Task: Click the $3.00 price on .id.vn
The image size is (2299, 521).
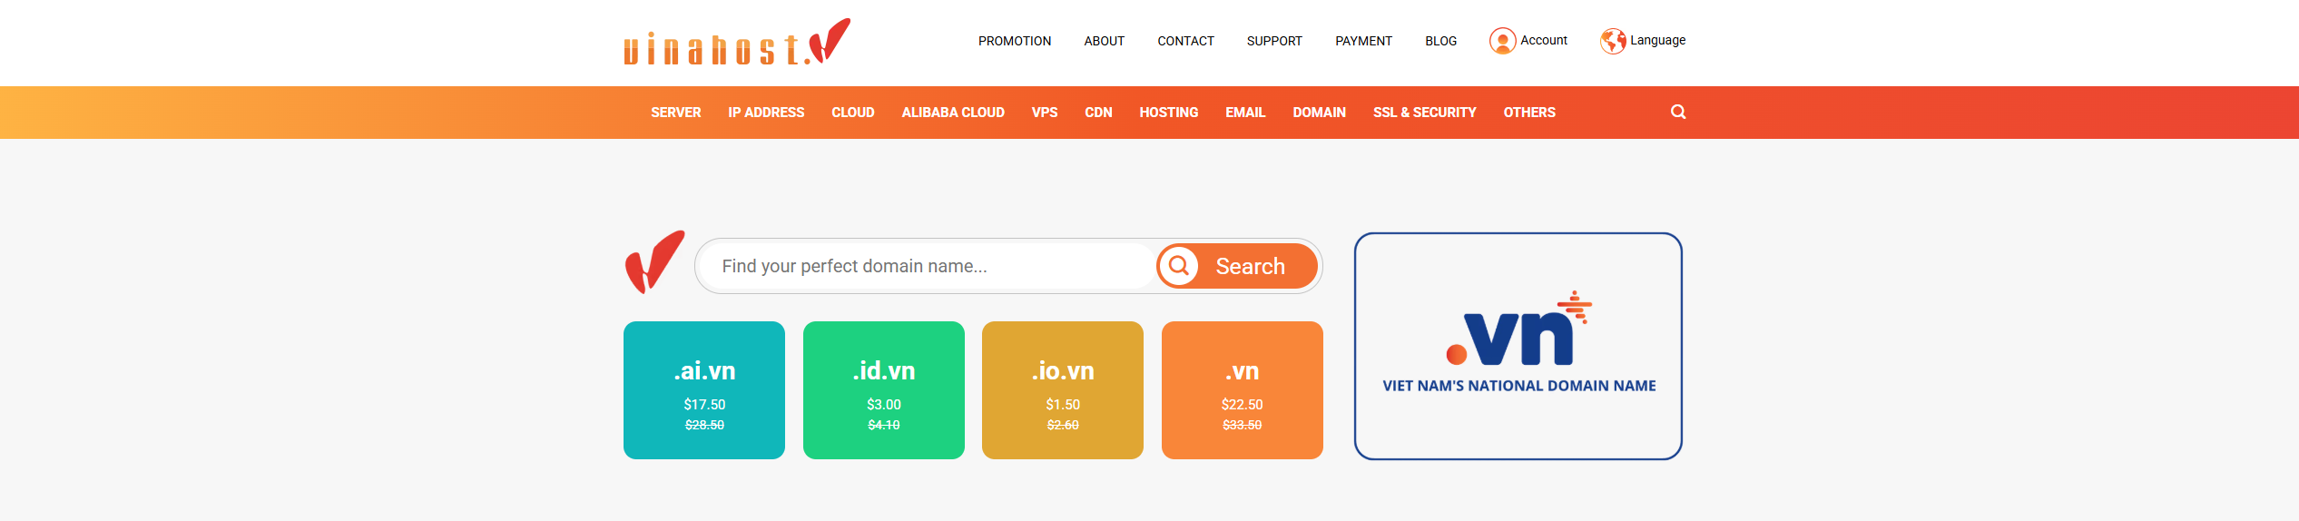Action: [884, 405]
